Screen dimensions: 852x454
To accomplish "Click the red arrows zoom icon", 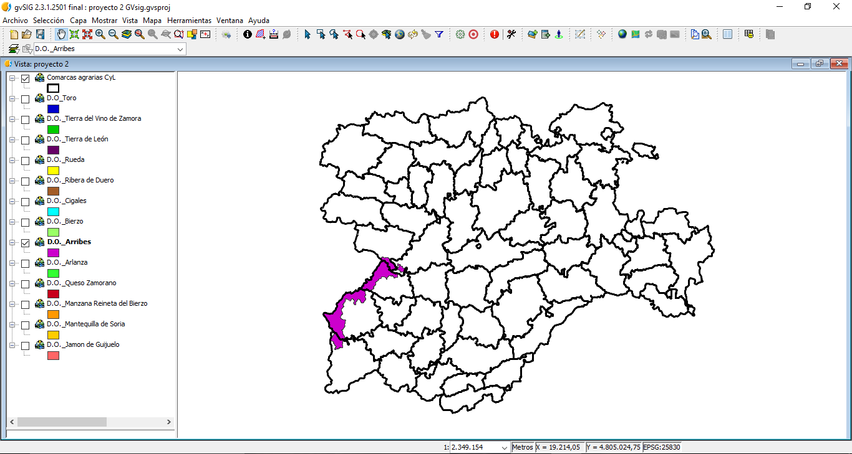I will point(87,34).
